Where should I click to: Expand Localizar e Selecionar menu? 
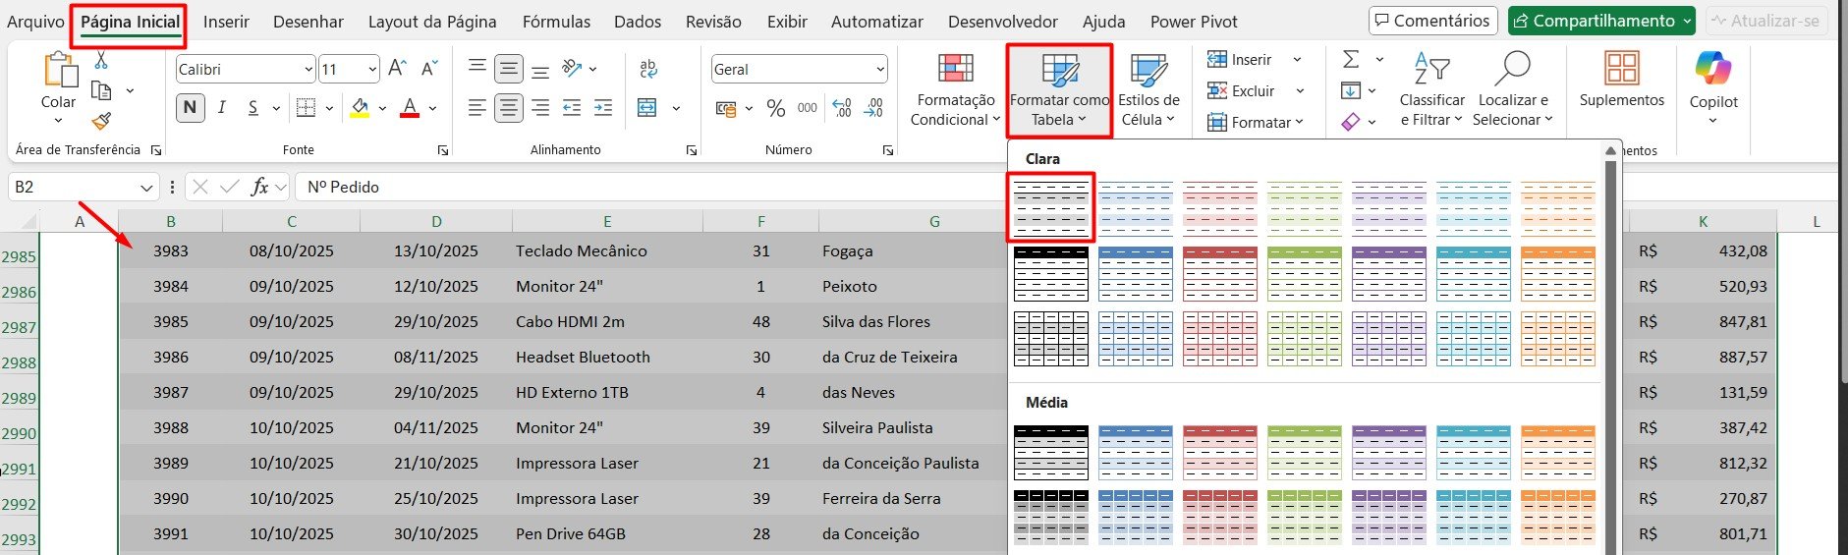1513,90
